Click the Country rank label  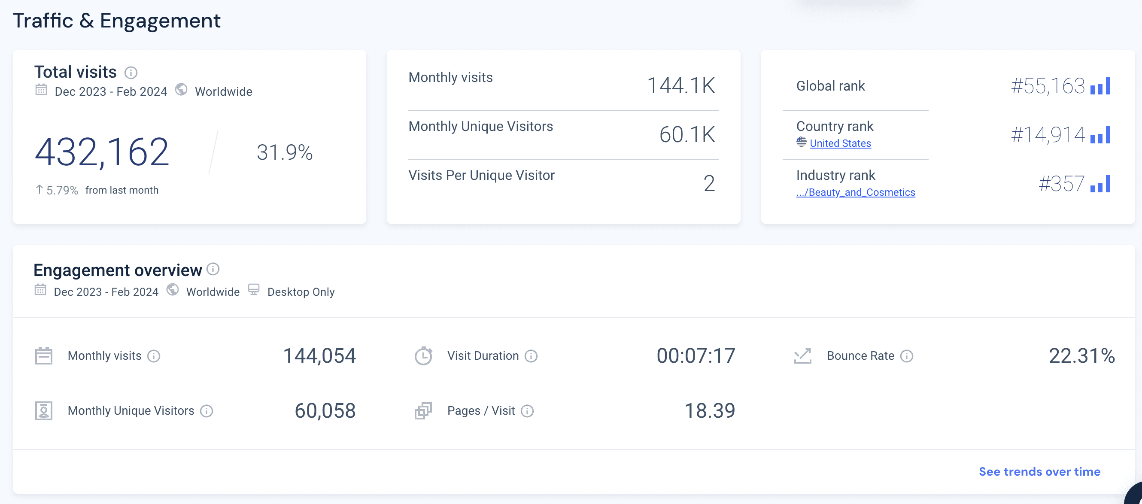click(835, 126)
